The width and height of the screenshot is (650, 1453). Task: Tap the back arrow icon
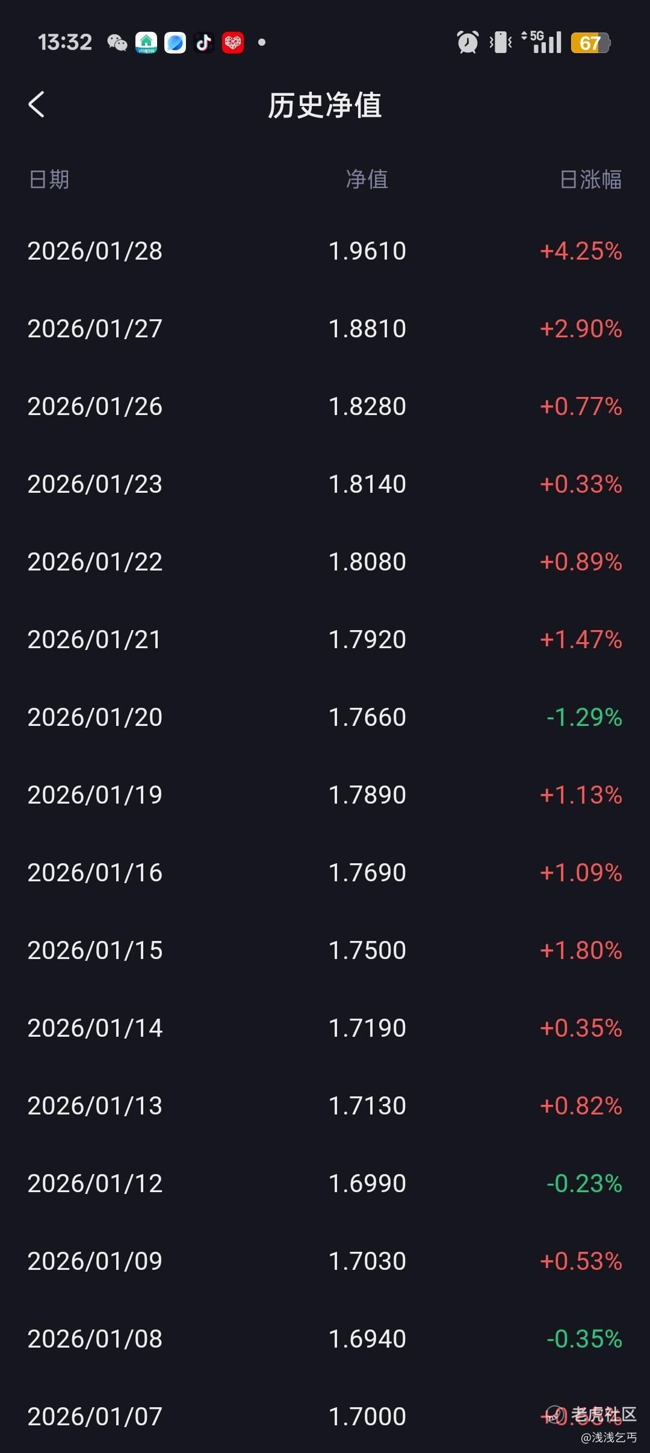pyautogui.click(x=37, y=104)
